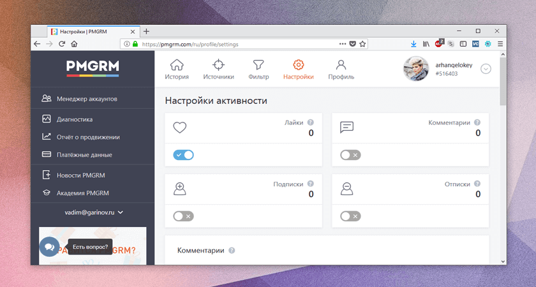The width and height of the screenshot is (536, 287).
Task: Expand the arhangelokey account chevron
Action: click(486, 69)
